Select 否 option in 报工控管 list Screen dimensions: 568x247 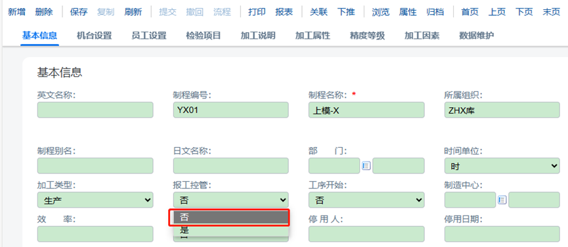230,217
